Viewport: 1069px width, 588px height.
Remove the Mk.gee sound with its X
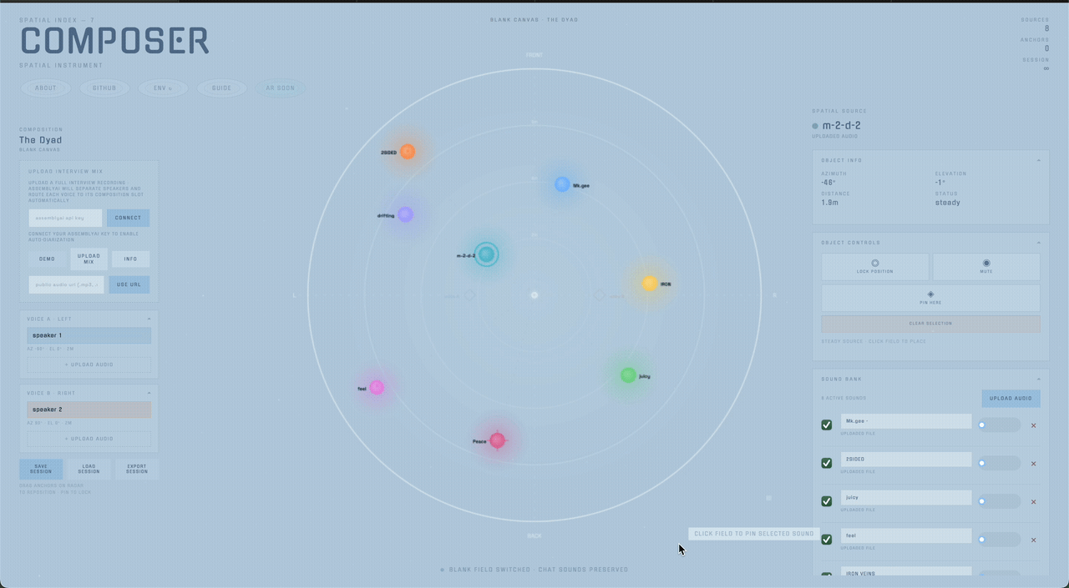tap(1033, 425)
